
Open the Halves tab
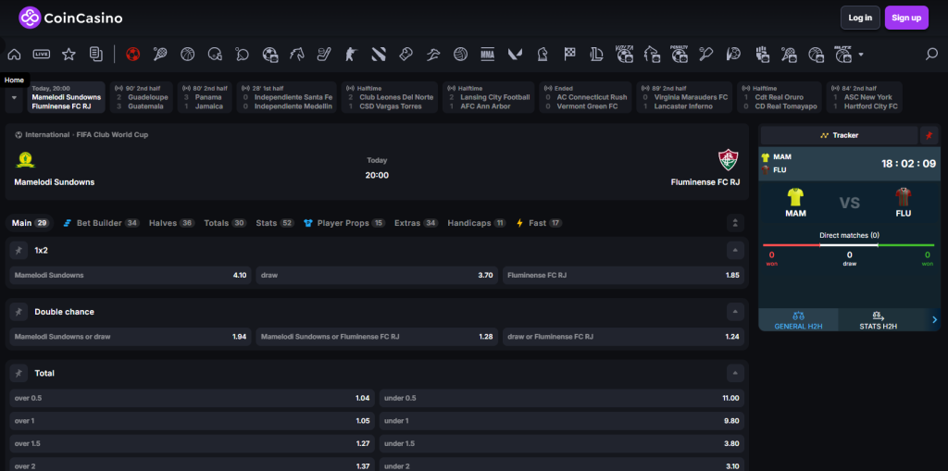click(x=171, y=223)
